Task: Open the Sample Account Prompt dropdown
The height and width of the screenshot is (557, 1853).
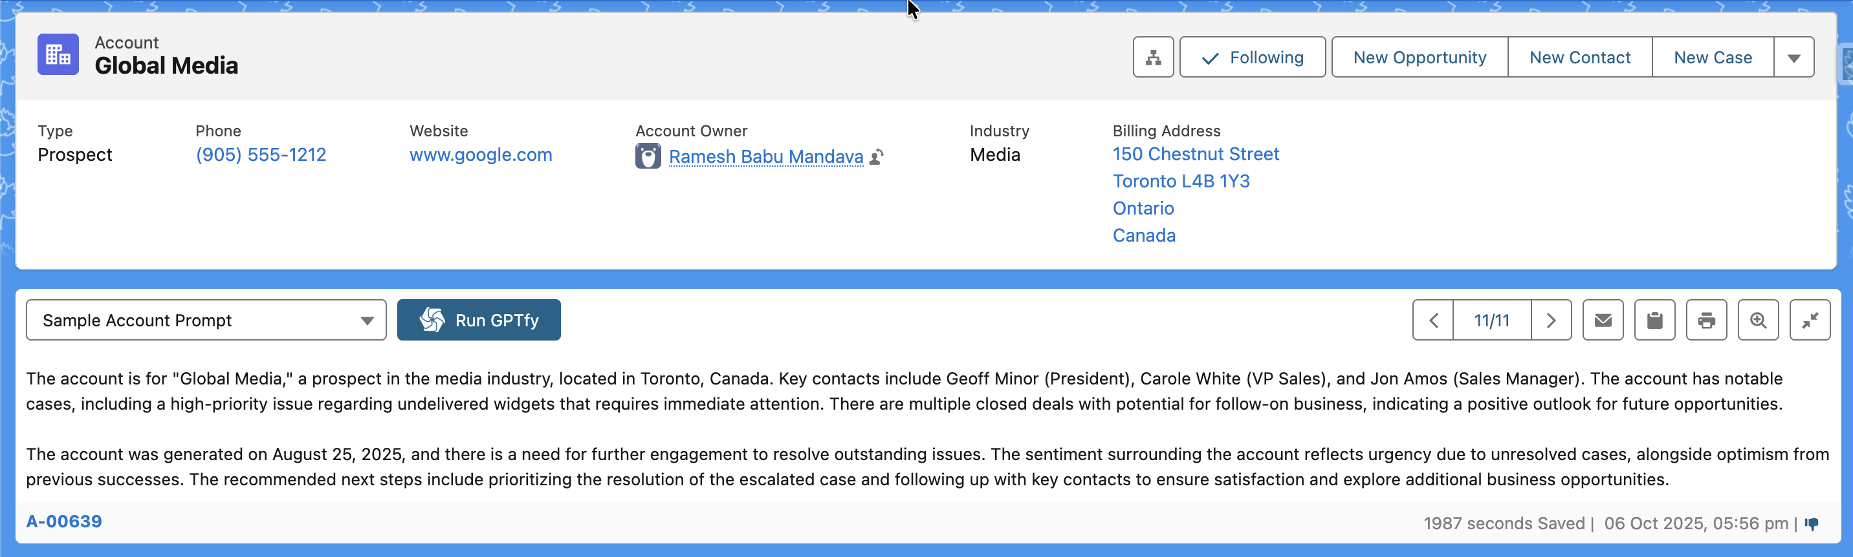Action: pos(206,321)
